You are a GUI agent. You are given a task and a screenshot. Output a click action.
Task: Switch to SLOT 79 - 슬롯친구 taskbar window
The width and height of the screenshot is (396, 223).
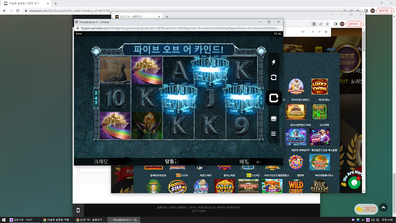[90, 220]
